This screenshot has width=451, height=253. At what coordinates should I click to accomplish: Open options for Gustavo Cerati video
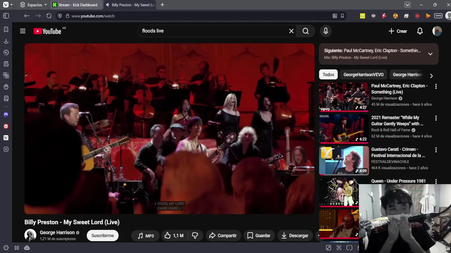point(436,150)
